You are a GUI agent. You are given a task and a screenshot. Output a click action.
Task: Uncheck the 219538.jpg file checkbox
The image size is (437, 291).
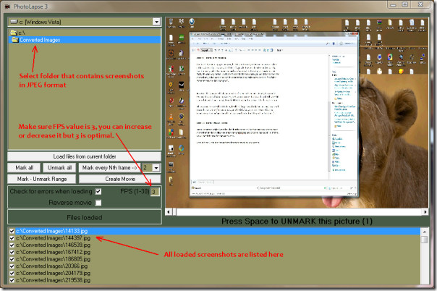[12, 280]
